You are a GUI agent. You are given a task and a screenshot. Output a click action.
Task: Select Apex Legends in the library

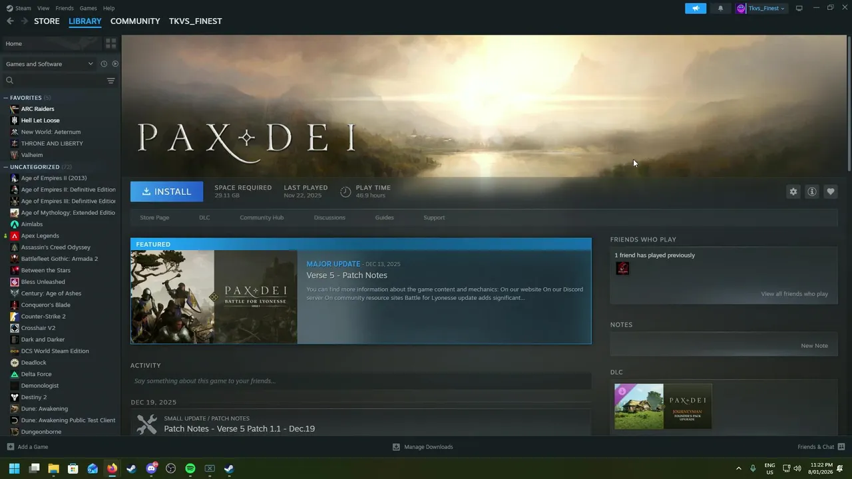point(40,236)
